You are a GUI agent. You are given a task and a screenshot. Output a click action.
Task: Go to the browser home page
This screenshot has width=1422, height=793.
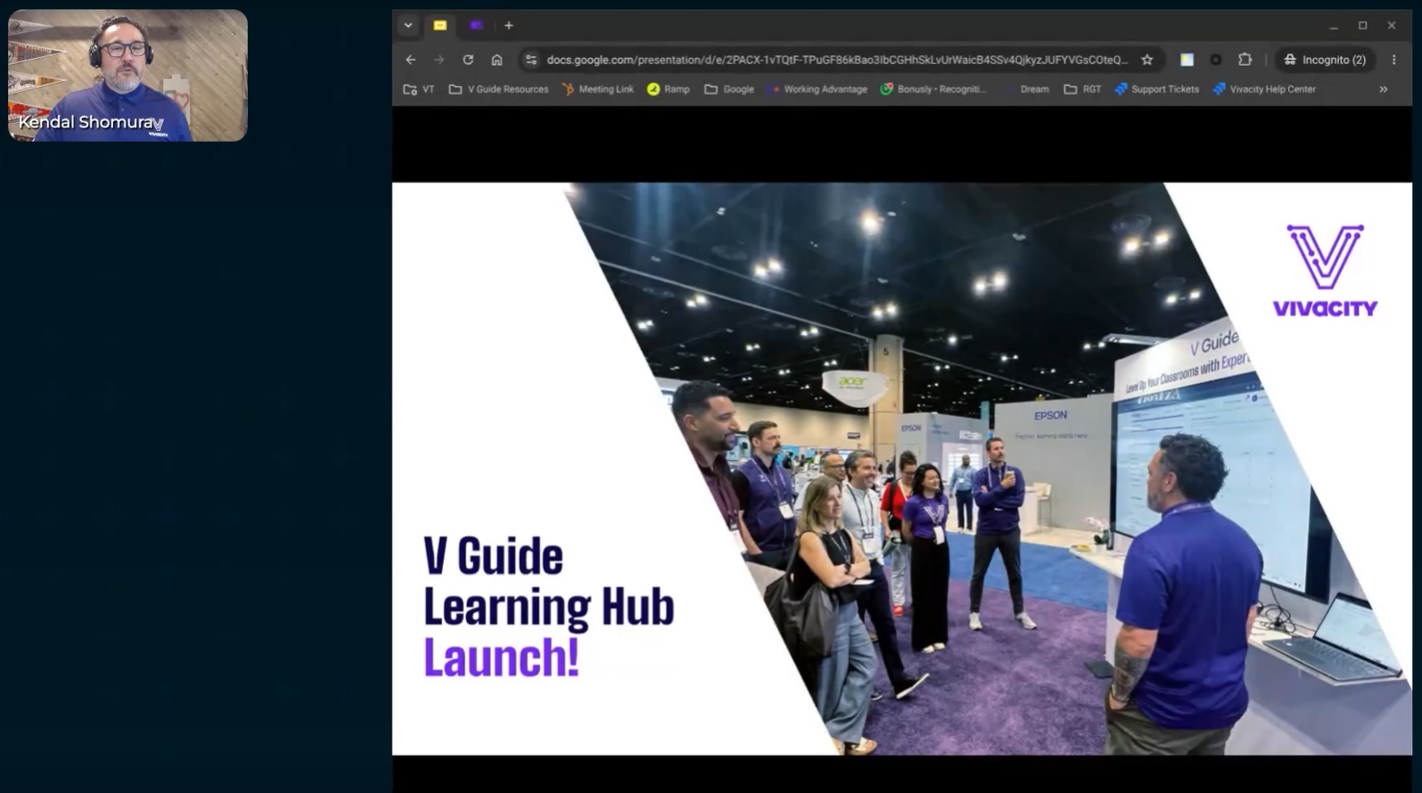[497, 60]
